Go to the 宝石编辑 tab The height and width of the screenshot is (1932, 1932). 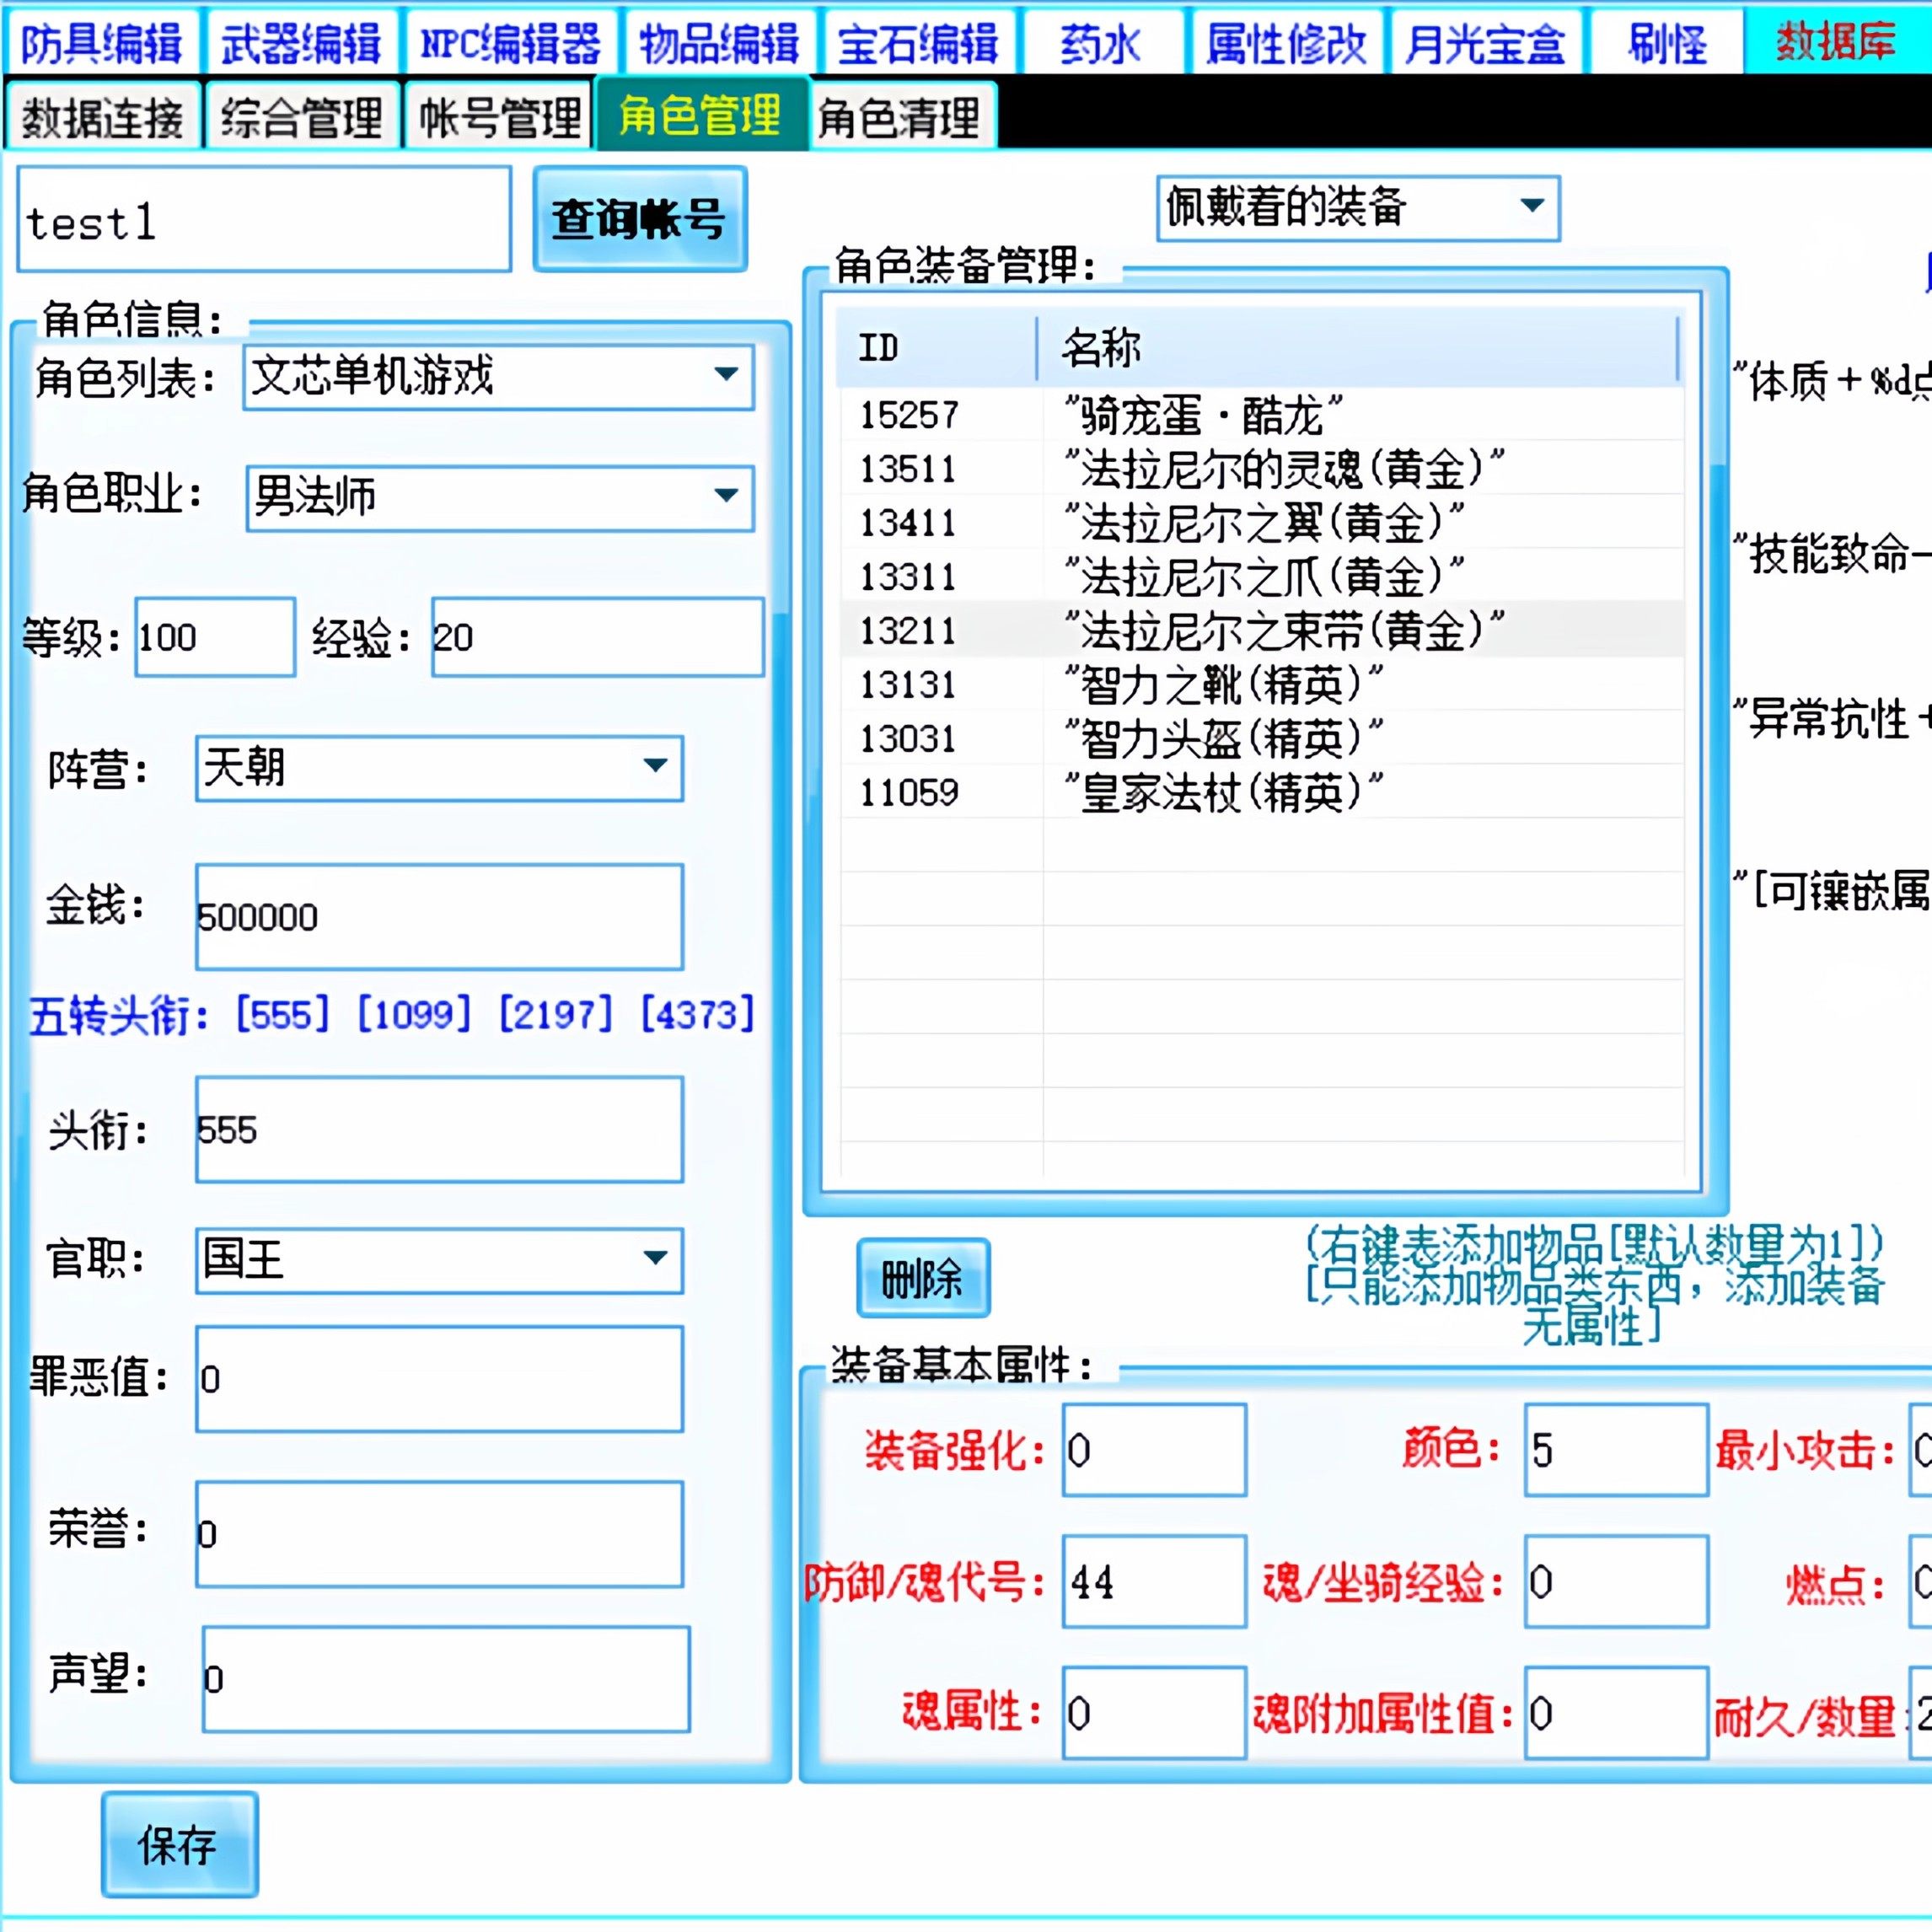point(917,43)
